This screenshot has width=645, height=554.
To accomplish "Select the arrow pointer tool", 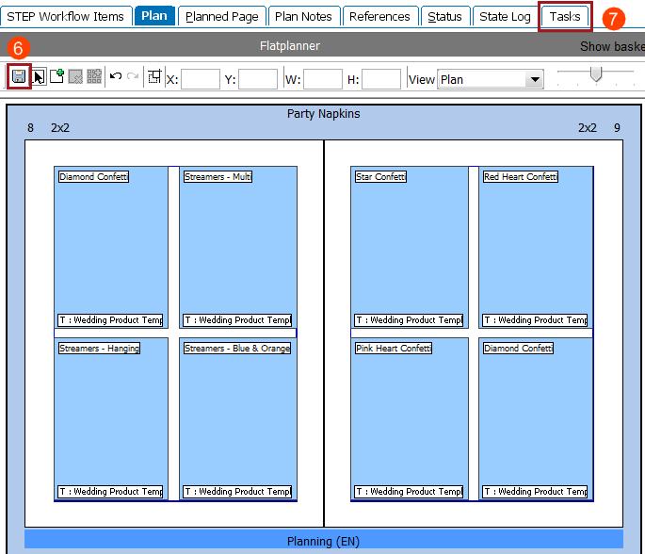I will coord(39,77).
